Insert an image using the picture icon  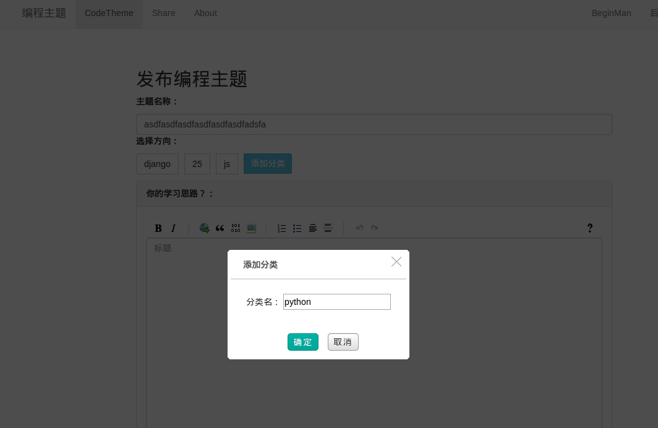[251, 228]
